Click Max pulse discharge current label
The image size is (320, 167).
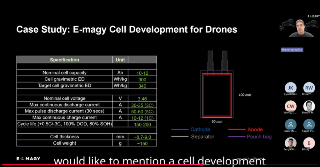tap(64, 111)
